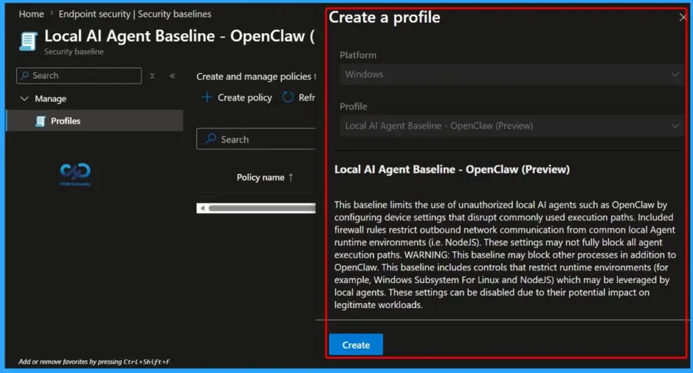The width and height of the screenshot is (693, 373).
Task: Collapse the sidebar with double-chevron icon
Action: [173, 76]
